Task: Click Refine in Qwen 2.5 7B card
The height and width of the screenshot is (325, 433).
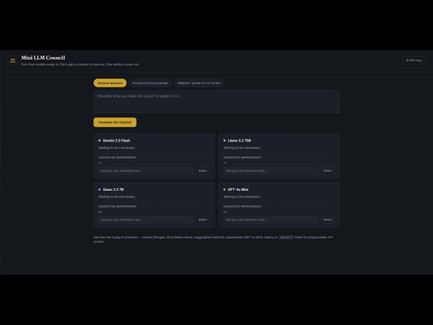Action: [x=203, y=219]
